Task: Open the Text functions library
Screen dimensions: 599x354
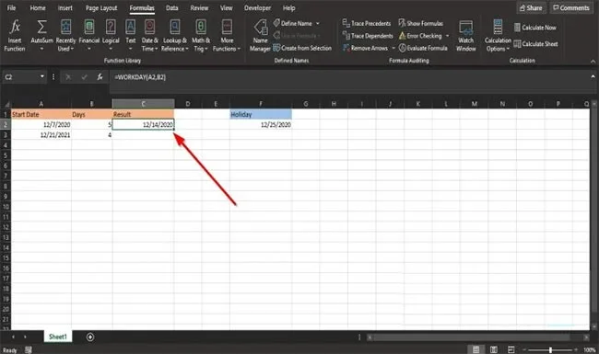Action: coord(130,36)
